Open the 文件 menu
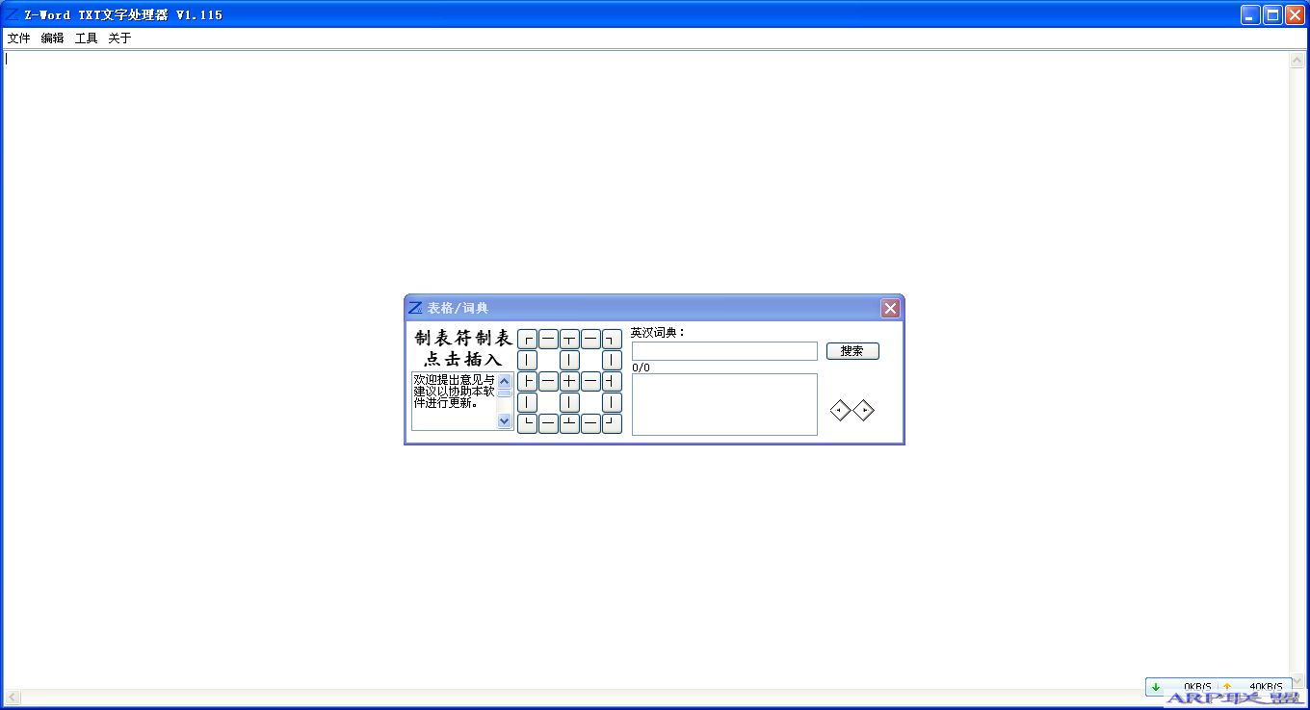Screen dimensions: 1310x710 click(x=19, y=38)
